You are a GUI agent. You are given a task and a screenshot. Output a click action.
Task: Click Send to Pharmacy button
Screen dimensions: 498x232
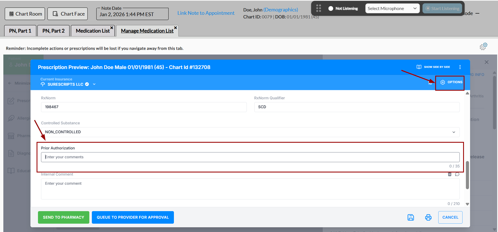63,217
